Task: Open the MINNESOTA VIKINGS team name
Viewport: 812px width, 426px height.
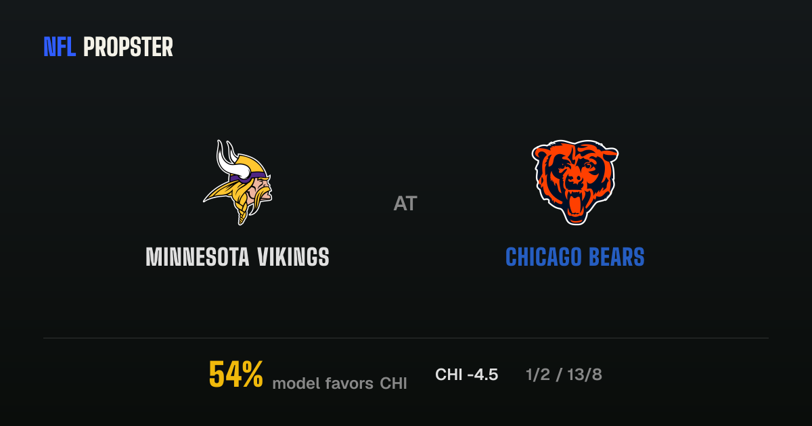Action: [238, 257]
